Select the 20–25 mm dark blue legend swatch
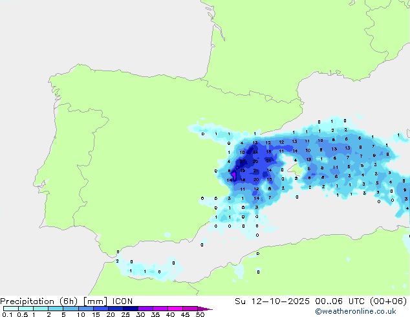This screenshot has height=317, width=410. tap(116, 309)
